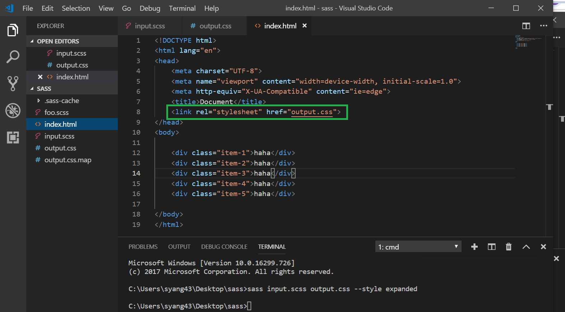Open input.scss from Open Editors list
The image size is (565, 312).
pos(72,53)
